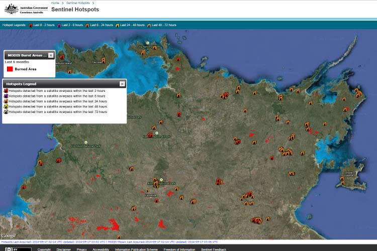Screen dimensions: 377x251
Task: Open the Sentinel Feedback footer link
Action: pos(214,249)
